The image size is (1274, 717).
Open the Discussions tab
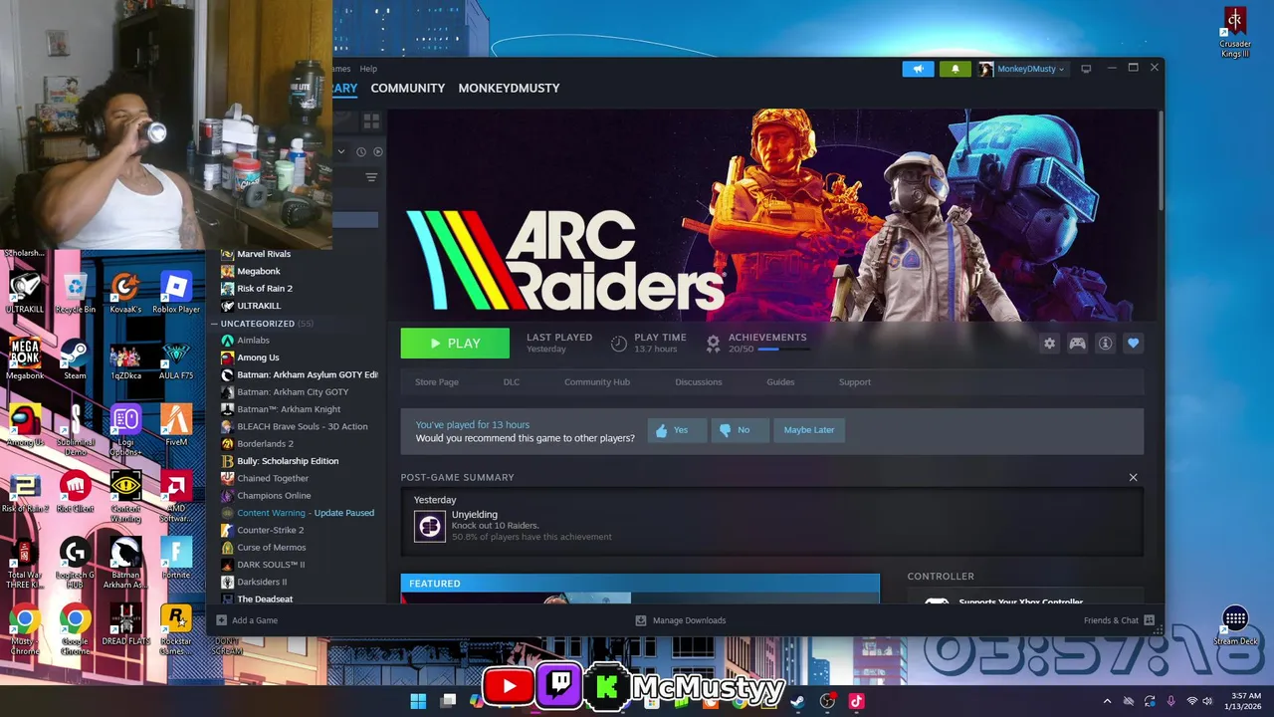699,382
